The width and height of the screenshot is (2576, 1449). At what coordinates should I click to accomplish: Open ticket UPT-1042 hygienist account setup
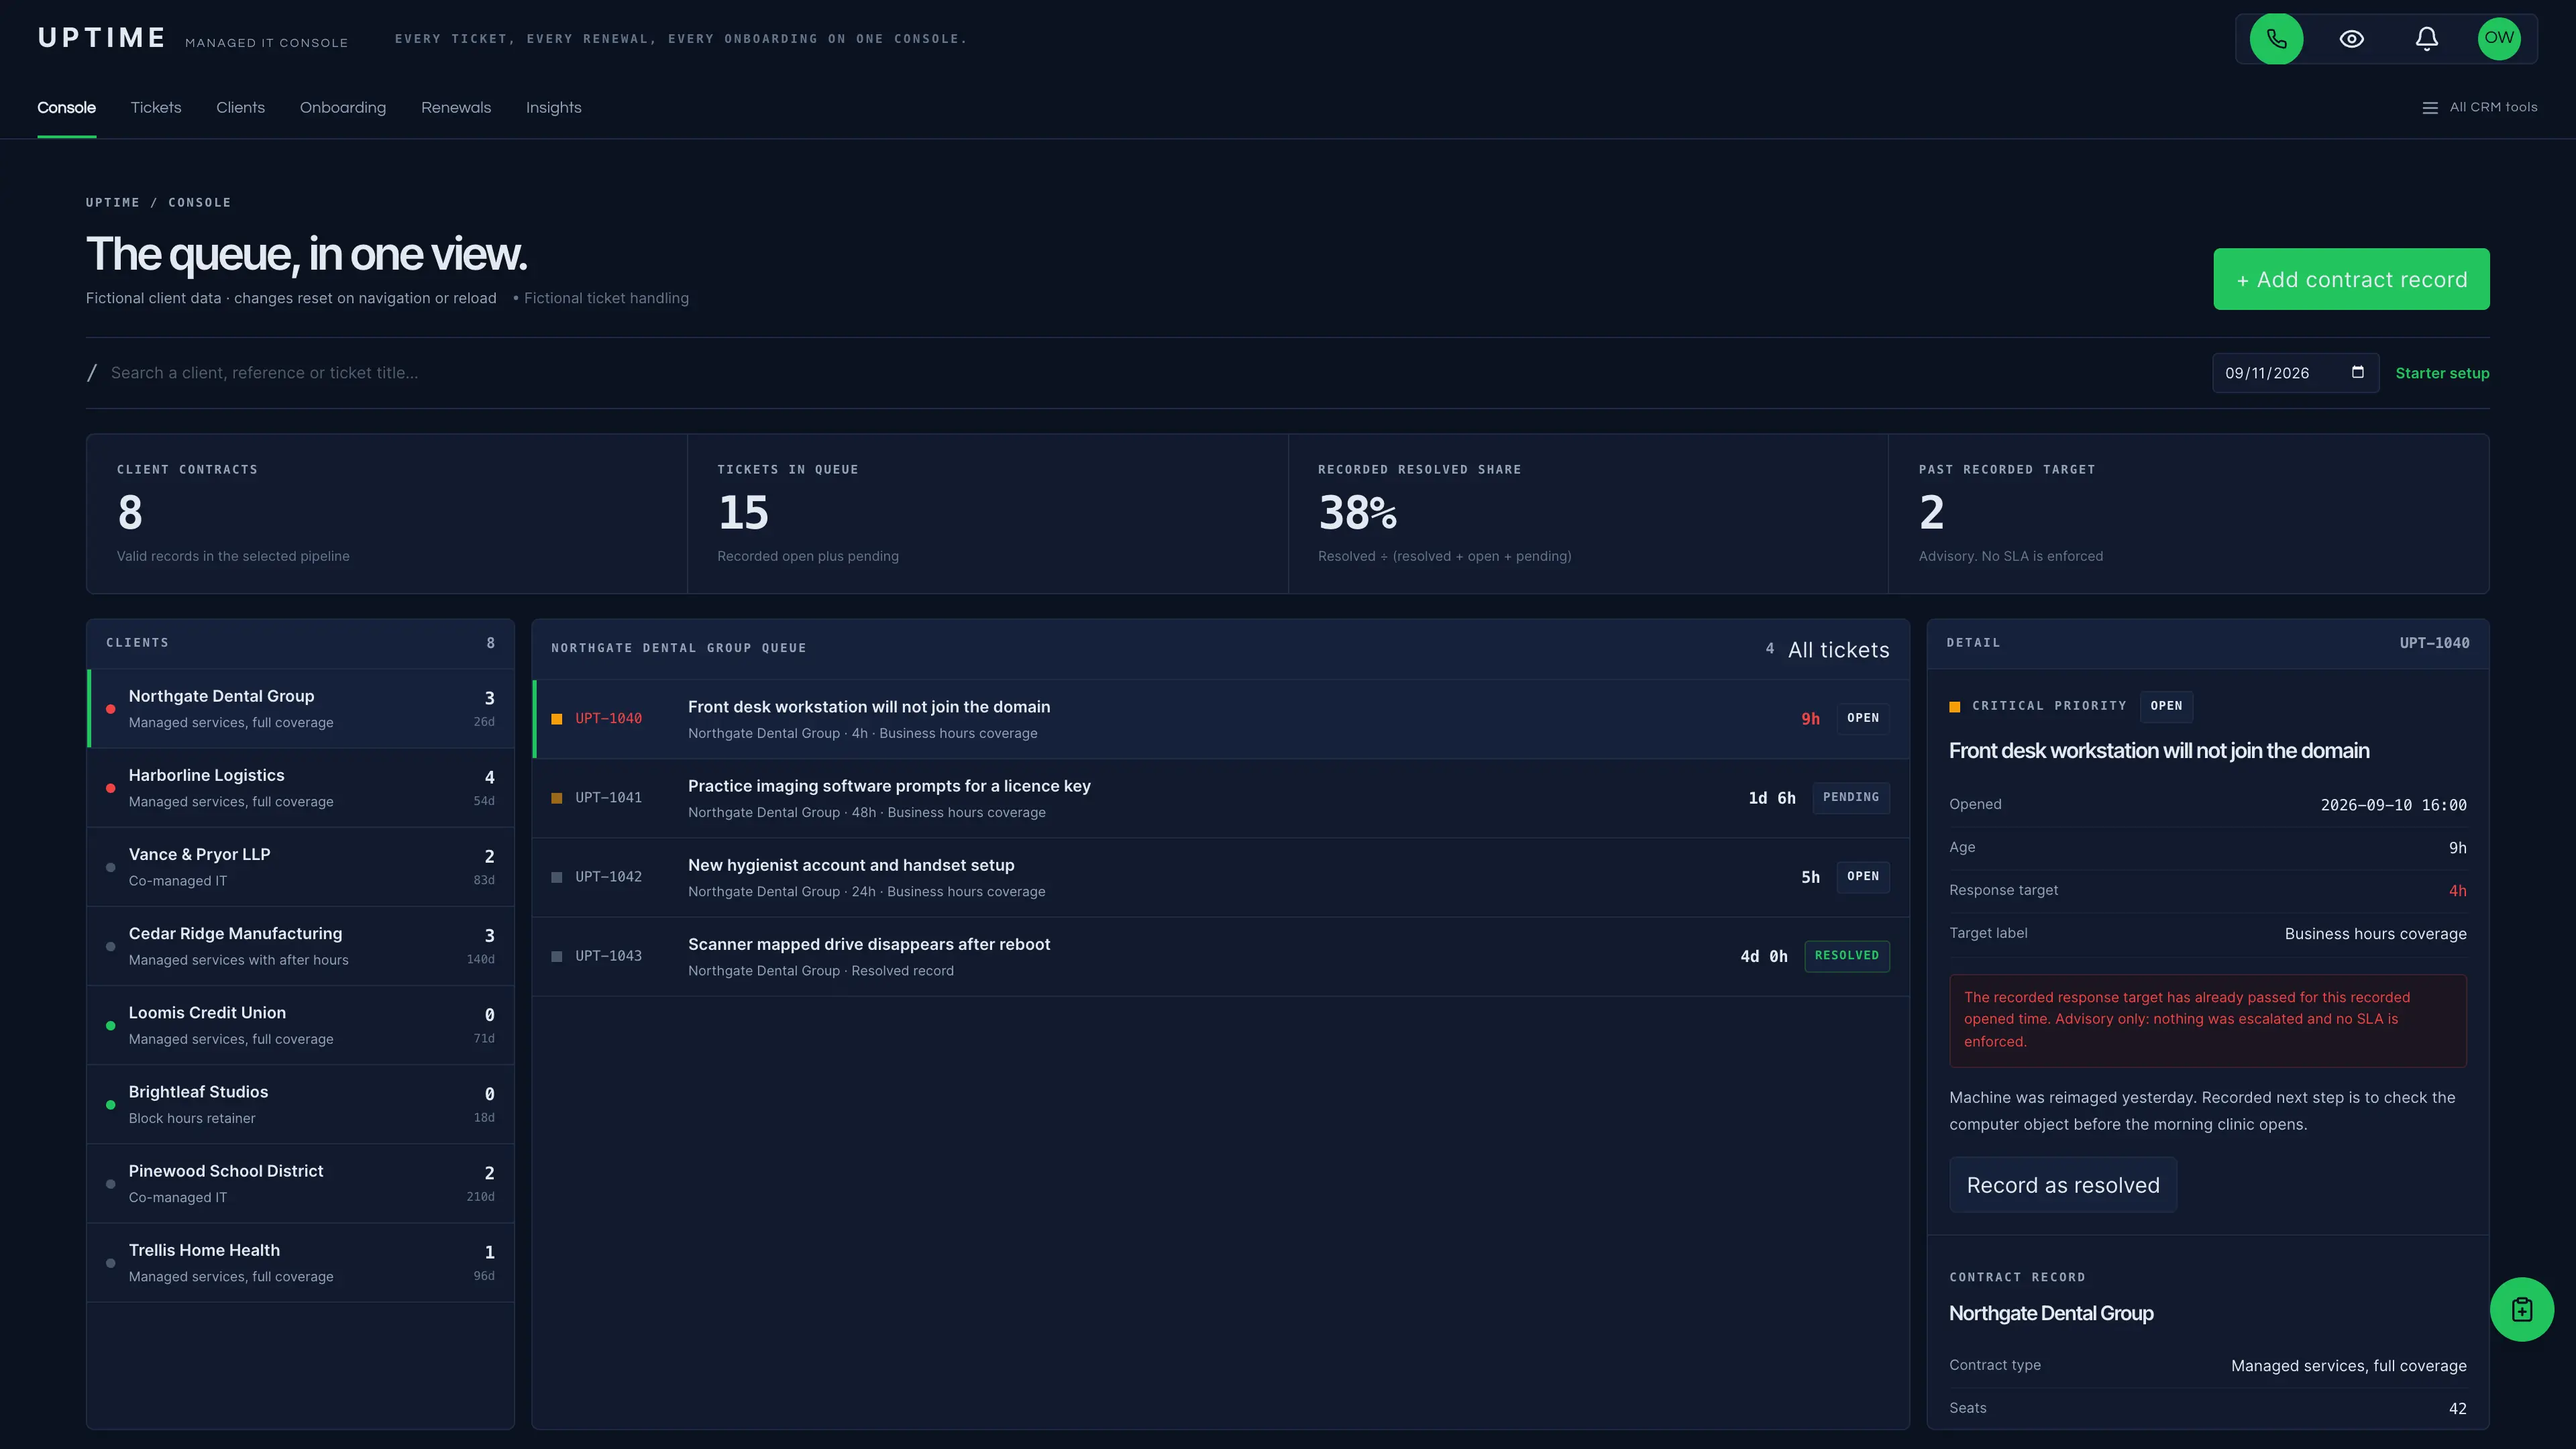pyautogui.click(x=1220, y=877)
